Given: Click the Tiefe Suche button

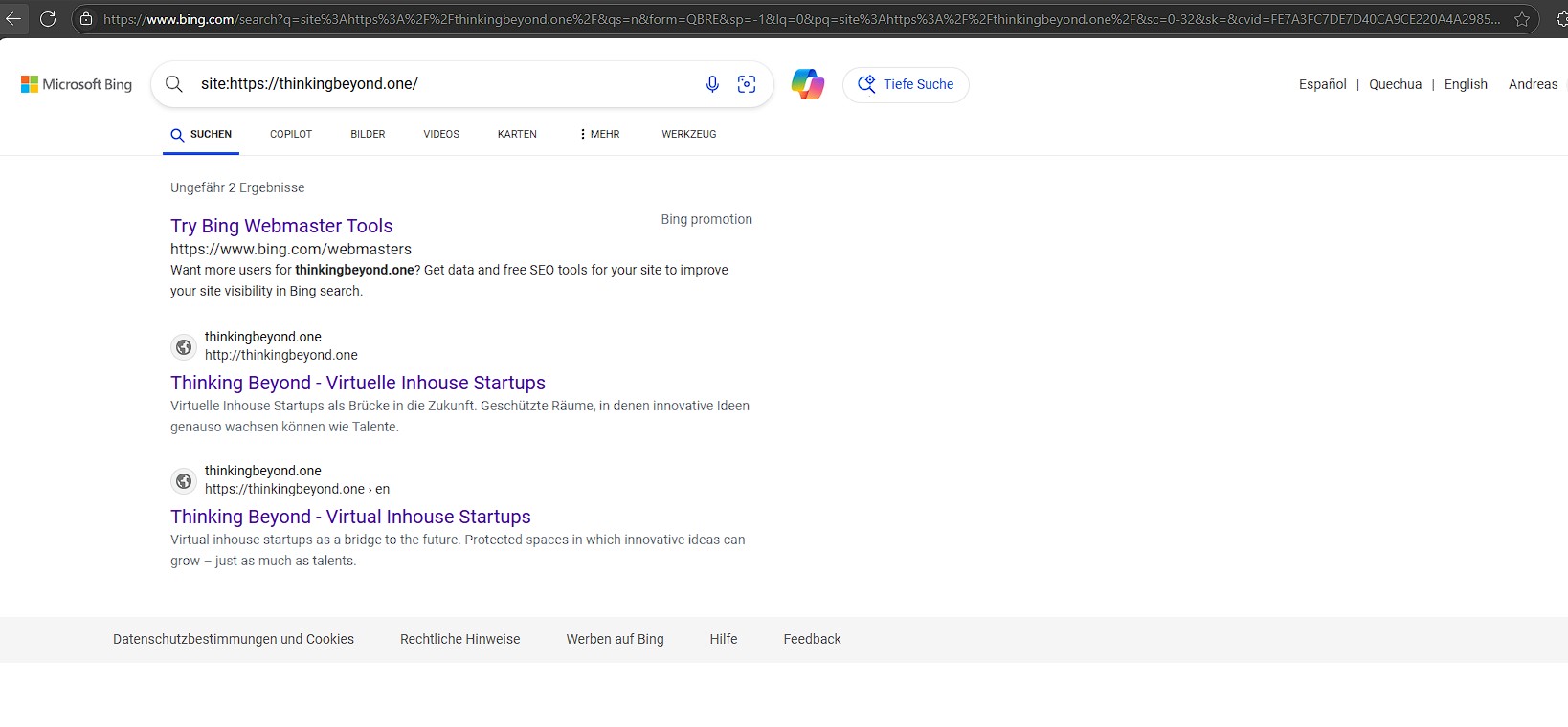Looking at the screenshot, I should [906, 84].
